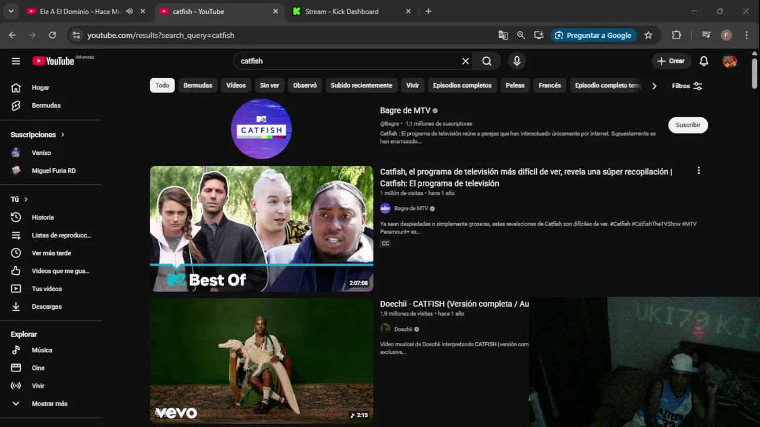The image size is (760, 427).
Task: Select the Bermudas filter chip
Action: coord(198,85)
